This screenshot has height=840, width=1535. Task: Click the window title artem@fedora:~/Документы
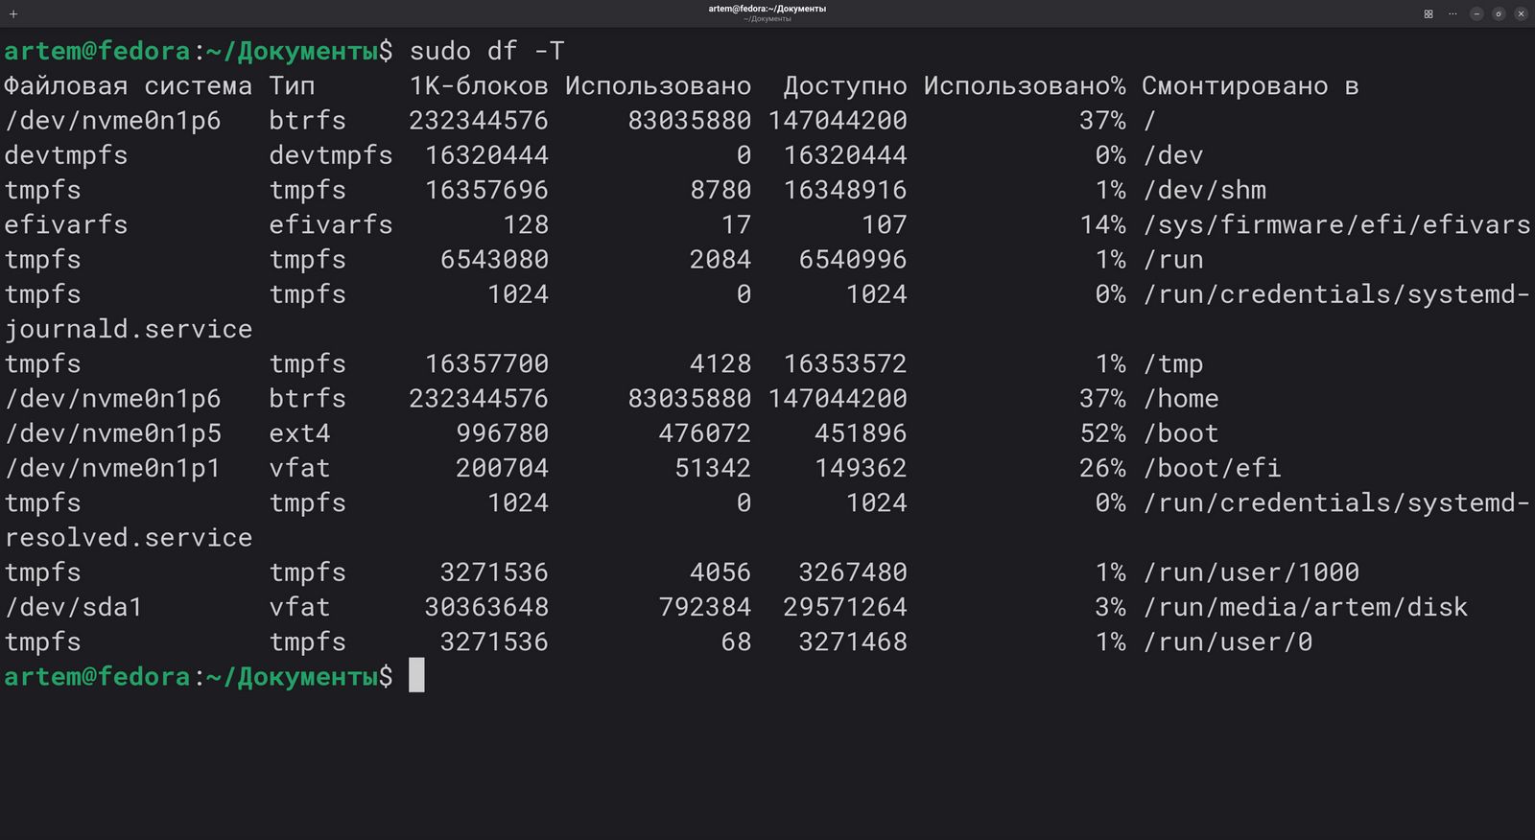tap(767, 9)
